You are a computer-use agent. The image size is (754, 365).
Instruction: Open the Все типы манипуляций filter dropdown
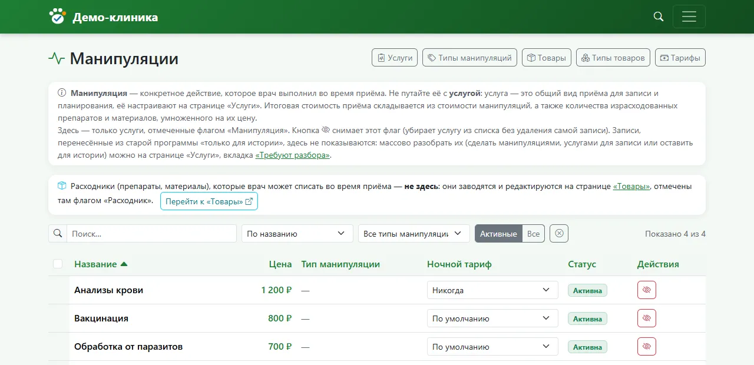(414, 234)
